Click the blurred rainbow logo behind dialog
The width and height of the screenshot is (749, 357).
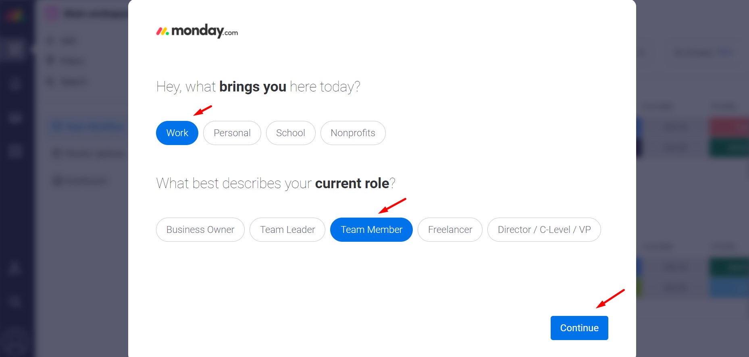click(15, 16)
